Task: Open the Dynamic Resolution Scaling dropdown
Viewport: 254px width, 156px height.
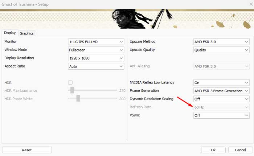Action: tap(221, 99)
